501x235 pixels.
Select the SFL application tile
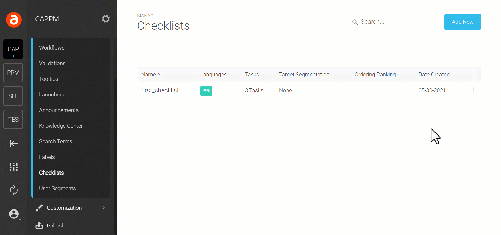pyautogui.click(x=13, y=96)
